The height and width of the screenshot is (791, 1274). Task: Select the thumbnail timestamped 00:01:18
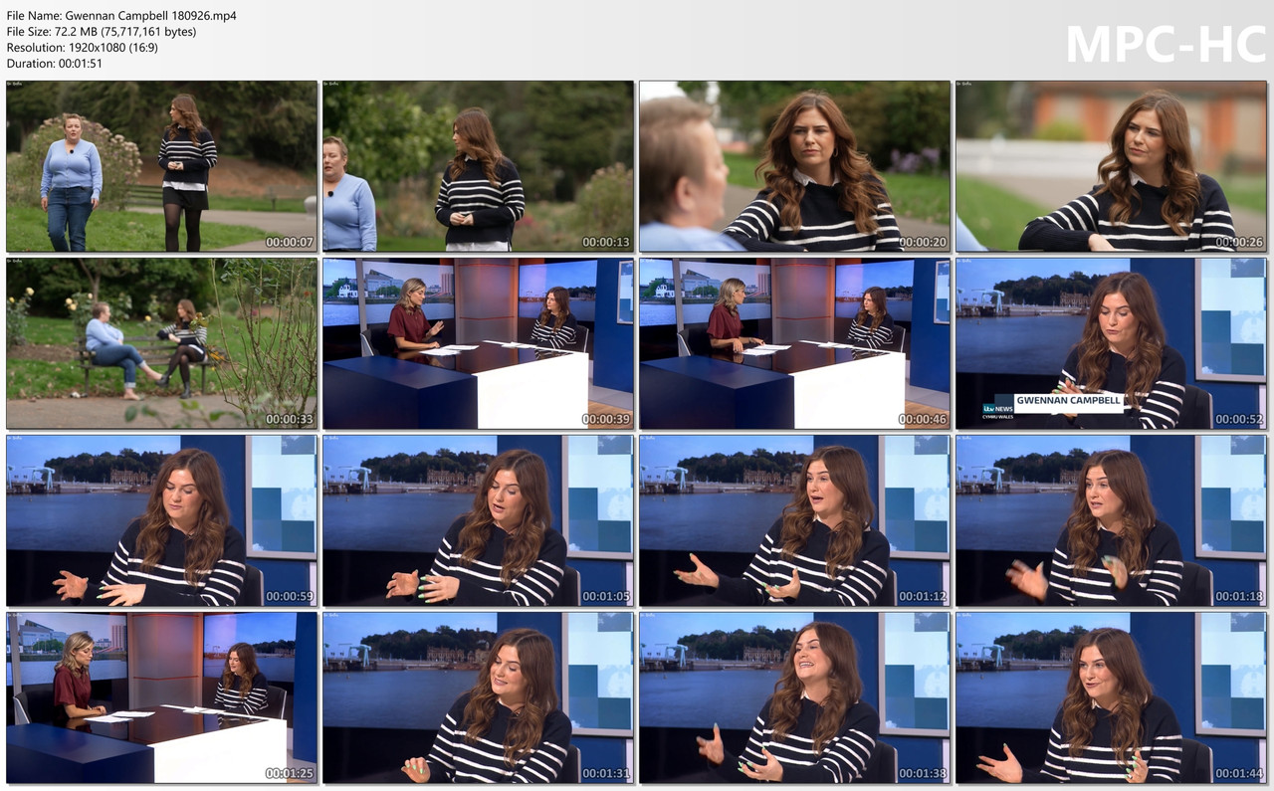coord(1111,520)
